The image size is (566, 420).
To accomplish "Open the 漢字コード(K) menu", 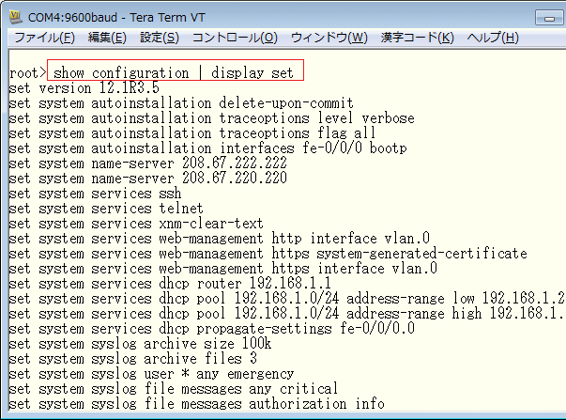I will click(417, 38).
